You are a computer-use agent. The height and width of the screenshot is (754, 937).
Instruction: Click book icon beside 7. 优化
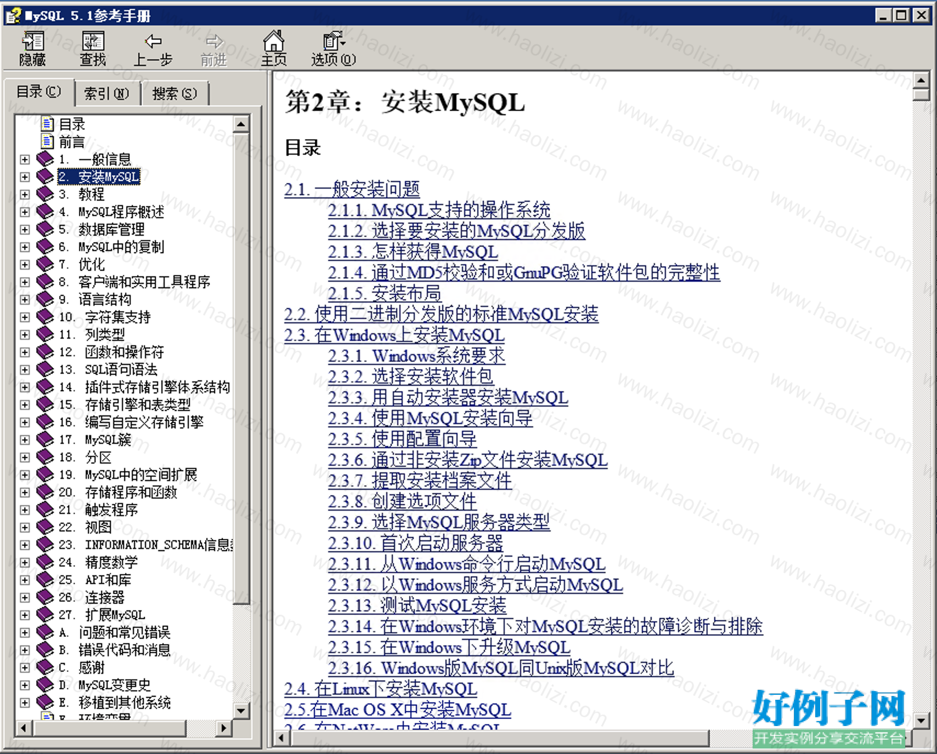45,264
